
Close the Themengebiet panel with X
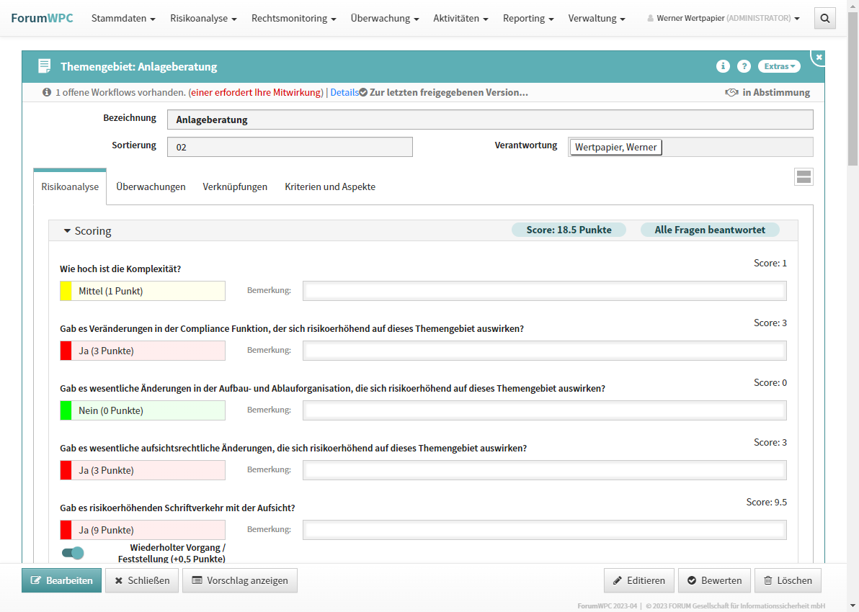(819, 57)
